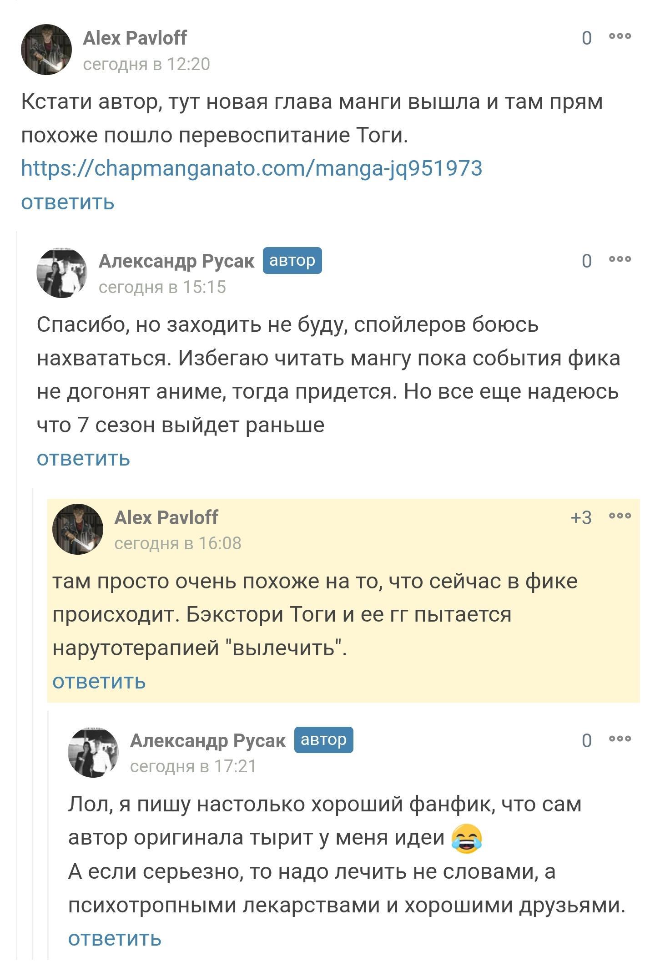Screen dimensions: 655x972
Task: Open more options on Александр Русак's 15:15 comment
Action: tap(620, 259)
